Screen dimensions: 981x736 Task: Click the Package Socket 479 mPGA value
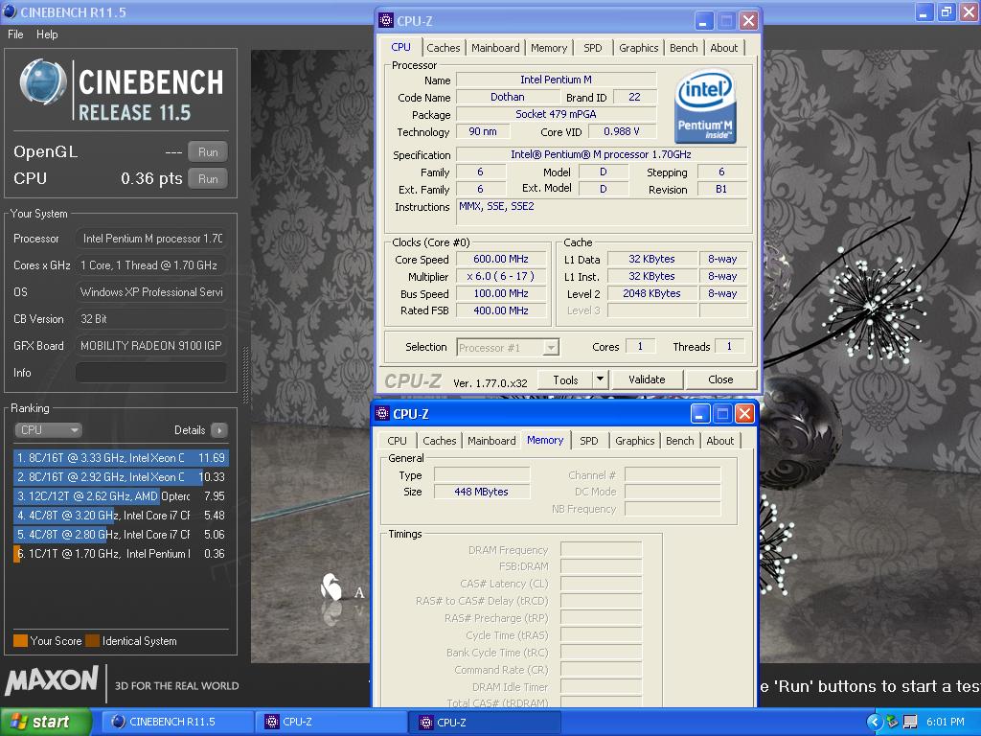pos(557,114)
